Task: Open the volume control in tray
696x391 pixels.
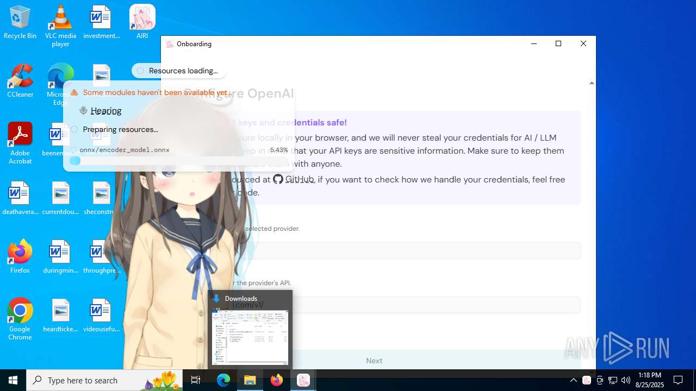Action: point(626,380)
